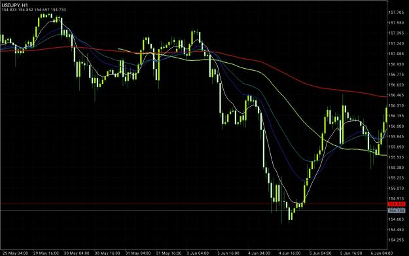This screenshot has width=409, height=256.
Task: Select the 156.620 price scale value
Action: coord(396,85)
